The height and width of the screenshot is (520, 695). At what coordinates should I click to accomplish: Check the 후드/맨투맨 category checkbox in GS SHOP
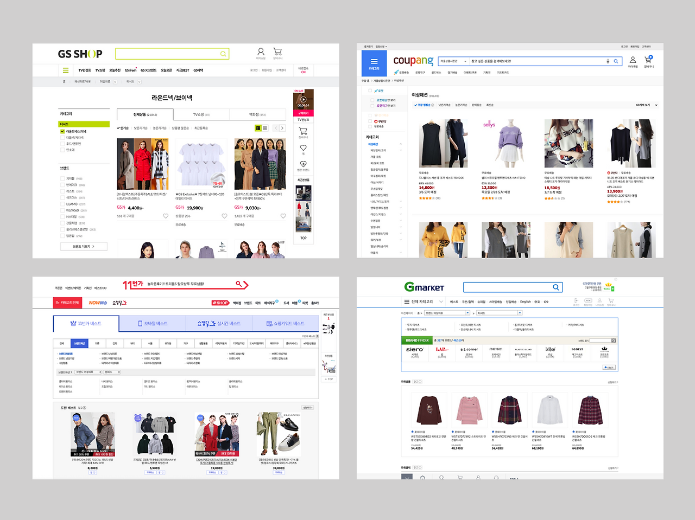point(62,144)
